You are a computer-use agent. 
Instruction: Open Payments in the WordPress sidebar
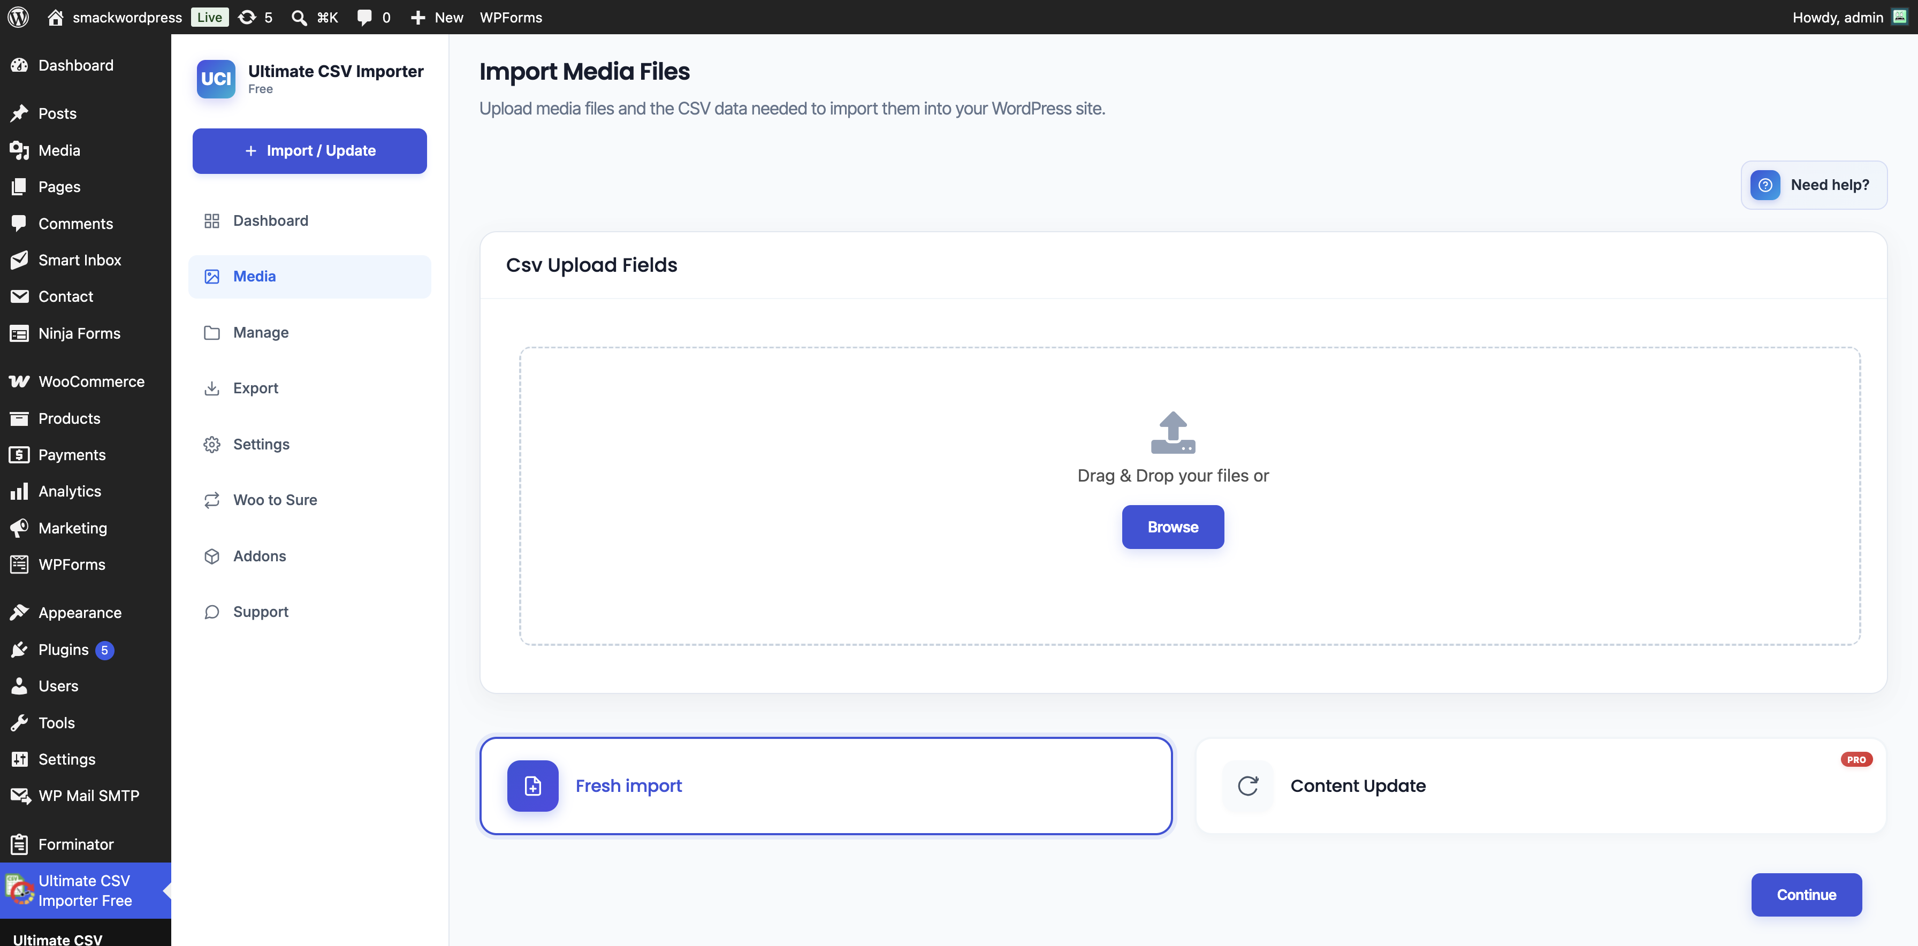(86, 455)
